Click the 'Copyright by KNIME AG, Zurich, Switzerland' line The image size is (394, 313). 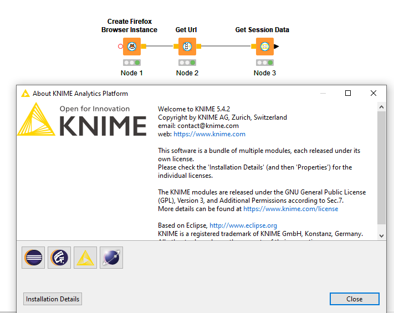tap(222, 117)
